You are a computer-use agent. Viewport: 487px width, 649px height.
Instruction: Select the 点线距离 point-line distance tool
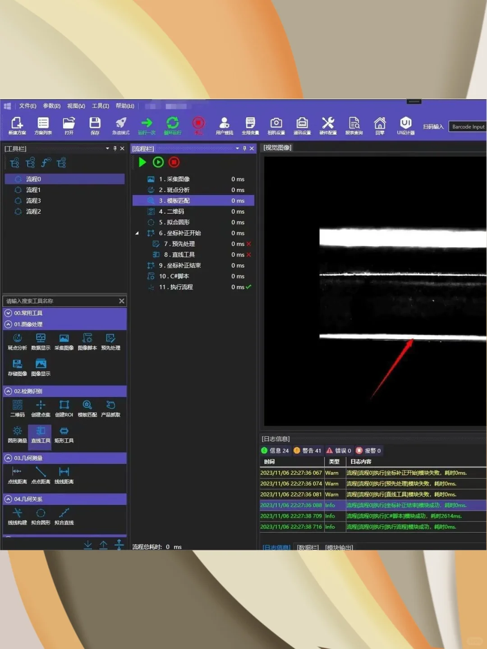click(x=17, y=475)
